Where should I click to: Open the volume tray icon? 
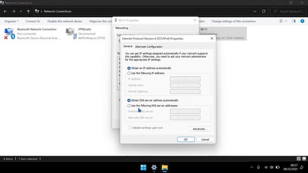[271, 167]
